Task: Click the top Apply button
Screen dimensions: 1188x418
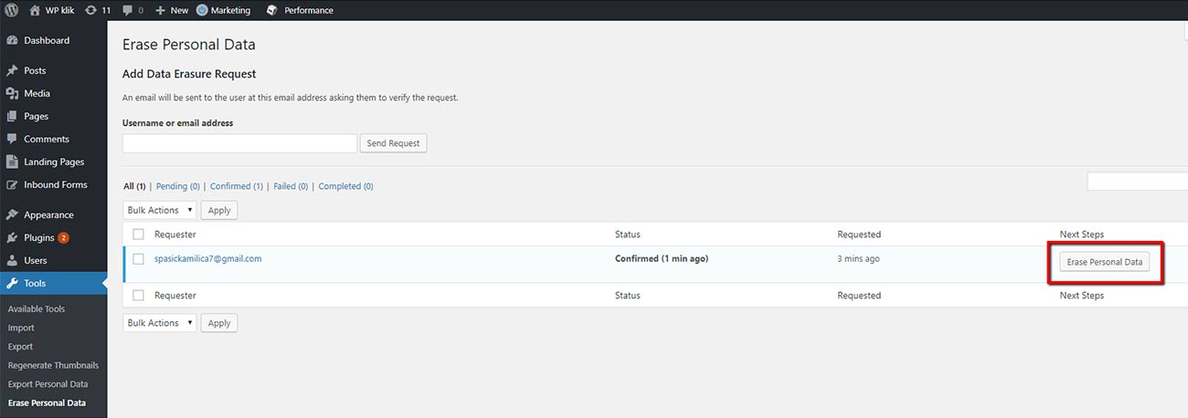Action: click(x=219, y=210)
